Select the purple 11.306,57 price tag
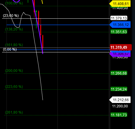This screenshot has height=129, width=135. 120,54
